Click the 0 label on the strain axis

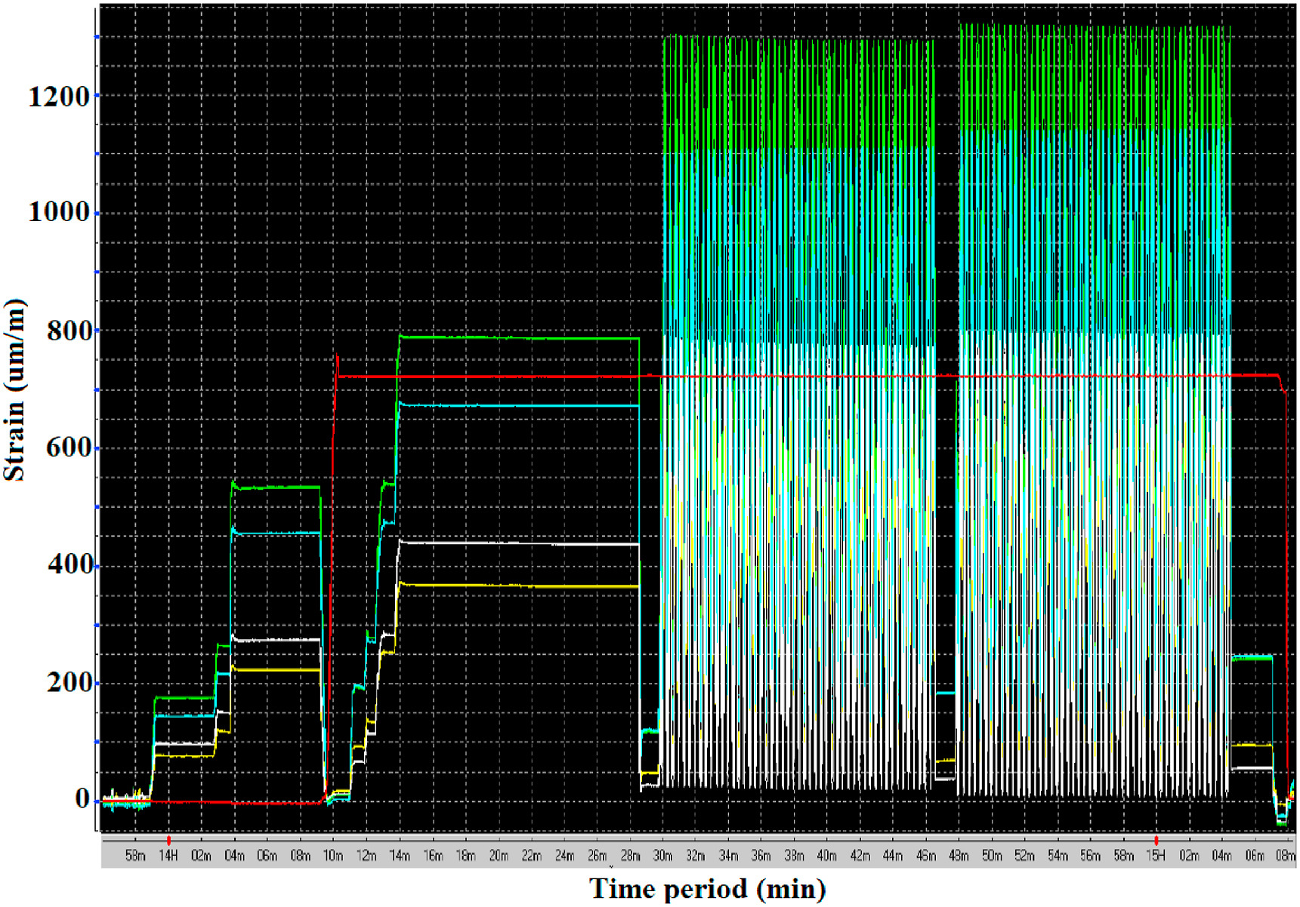tap(82, 798)
